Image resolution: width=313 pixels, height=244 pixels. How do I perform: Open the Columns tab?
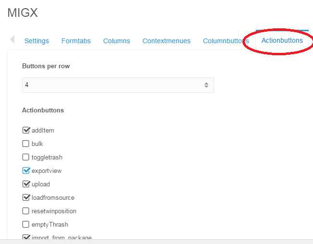click(117, 41)
